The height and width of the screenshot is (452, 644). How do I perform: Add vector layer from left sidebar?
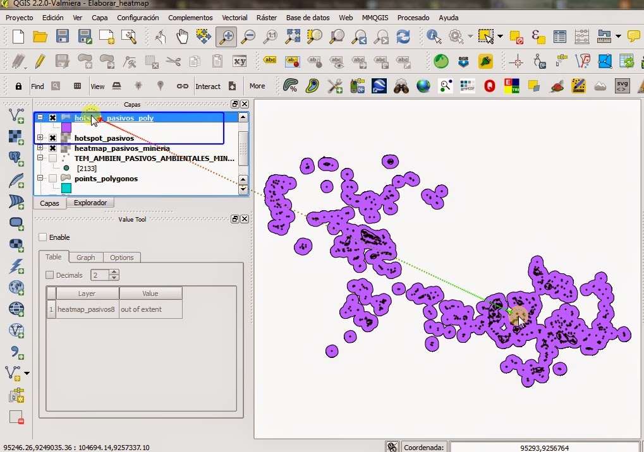[x=16, y=116]
